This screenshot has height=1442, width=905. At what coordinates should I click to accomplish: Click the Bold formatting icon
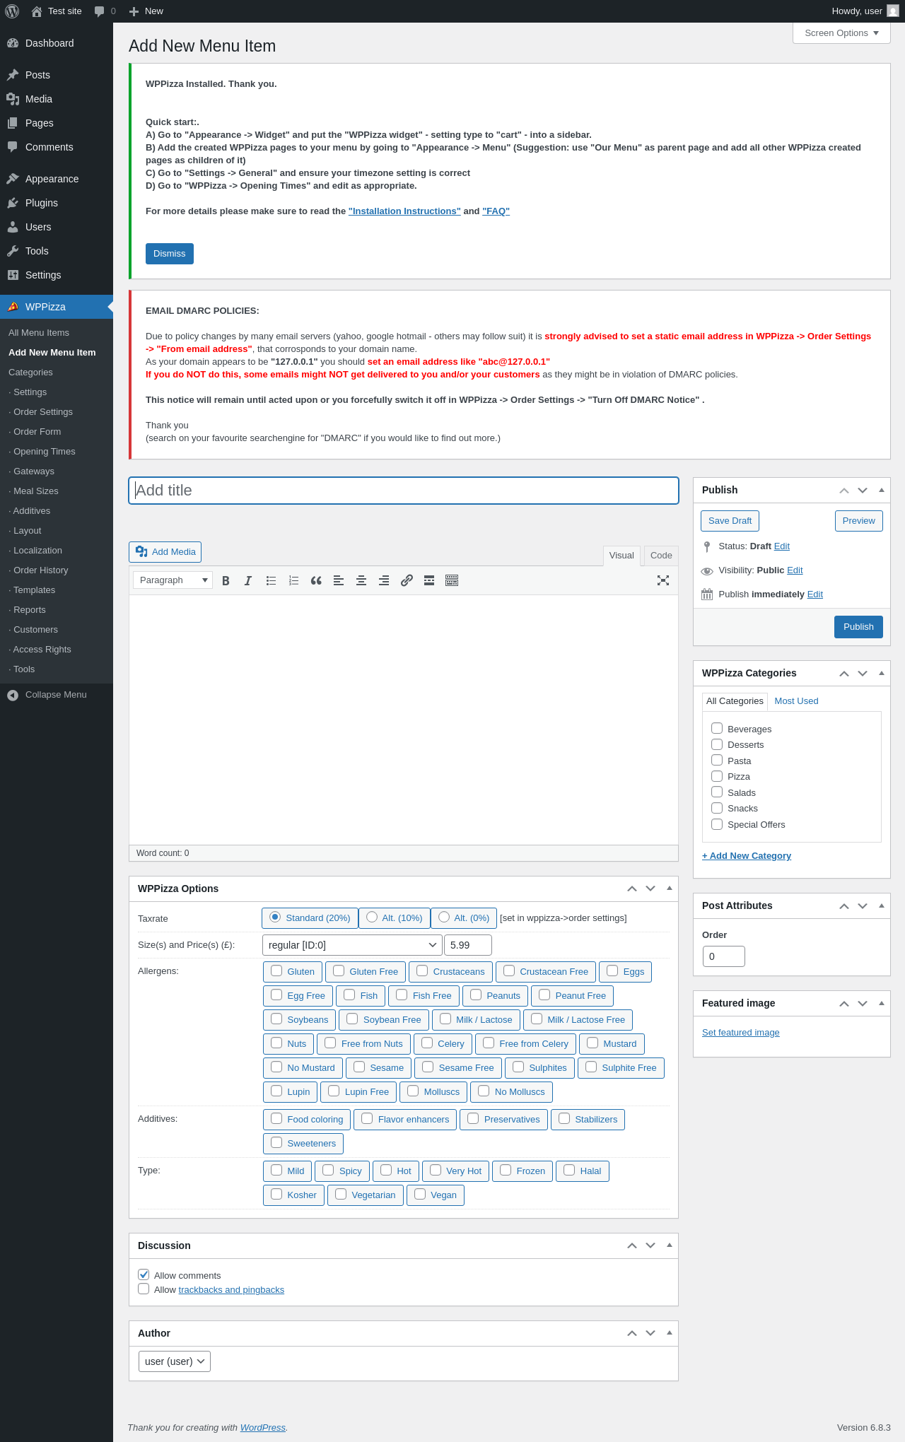click(226, 580)
